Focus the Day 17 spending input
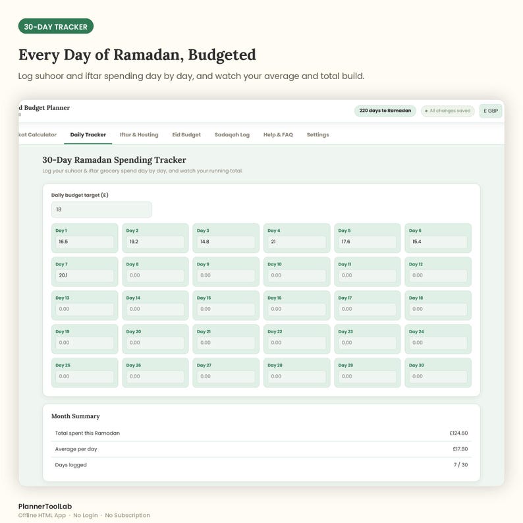This screenshot has height=523, width=523. (x=368, y=309)
